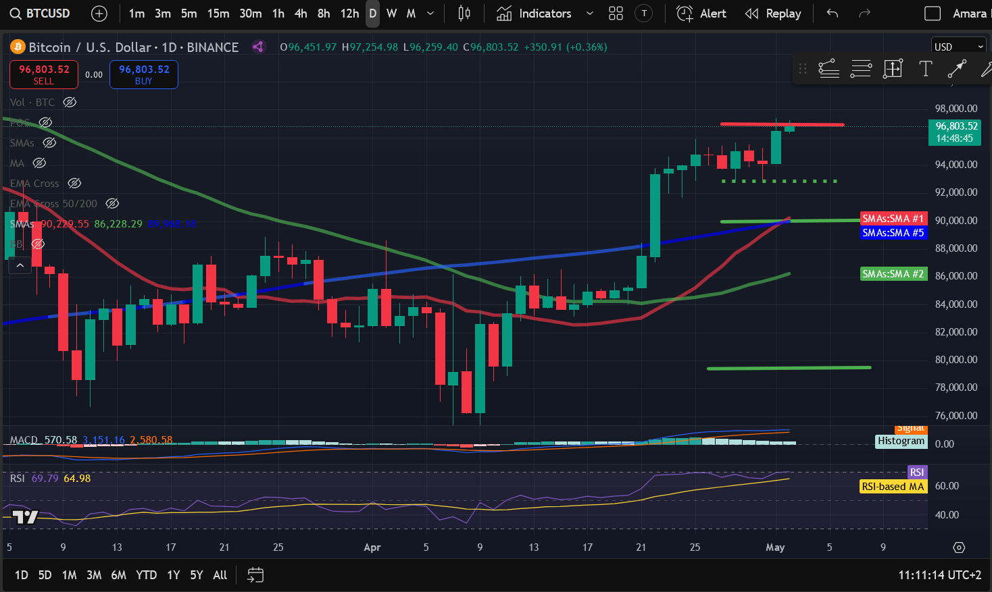Collapse the indicator legend list

20,265
